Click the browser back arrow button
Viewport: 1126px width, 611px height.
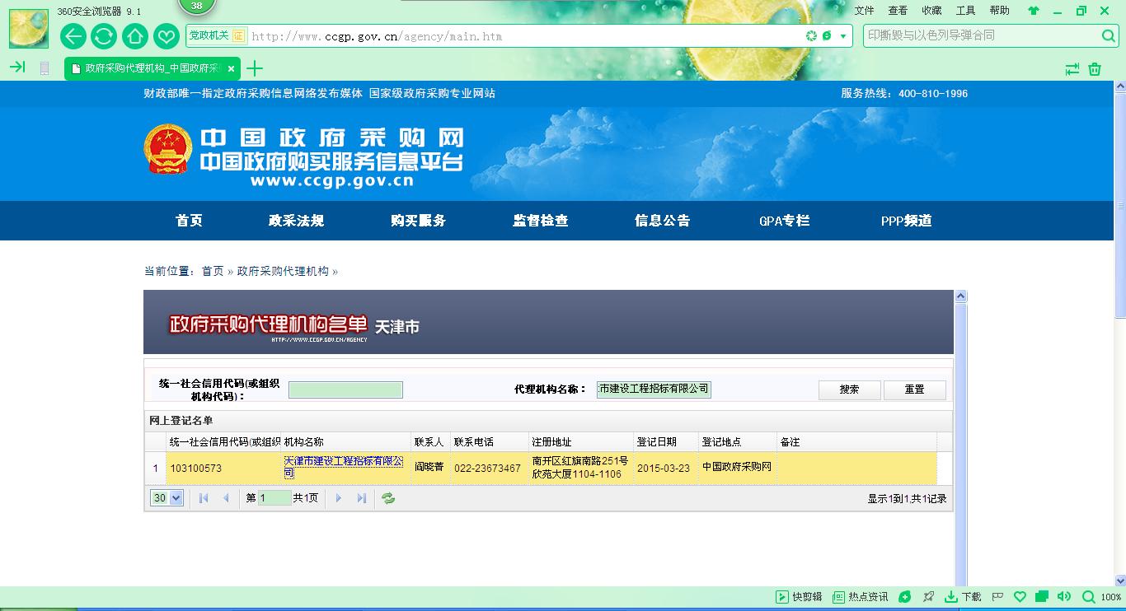tap(73, 36)
